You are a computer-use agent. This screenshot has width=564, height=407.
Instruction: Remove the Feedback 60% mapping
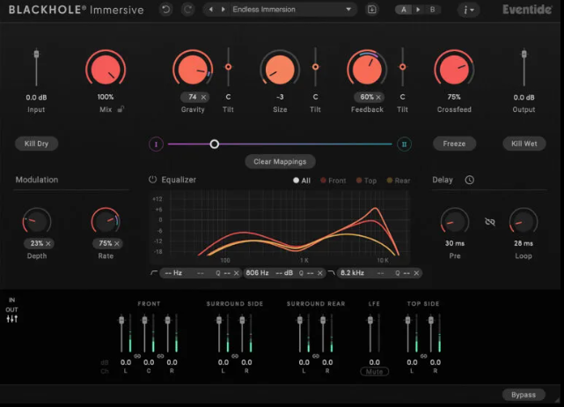tap(378, 97)
